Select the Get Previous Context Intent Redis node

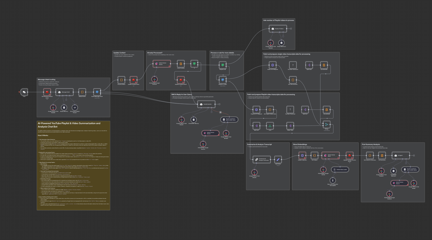[47, 92]
